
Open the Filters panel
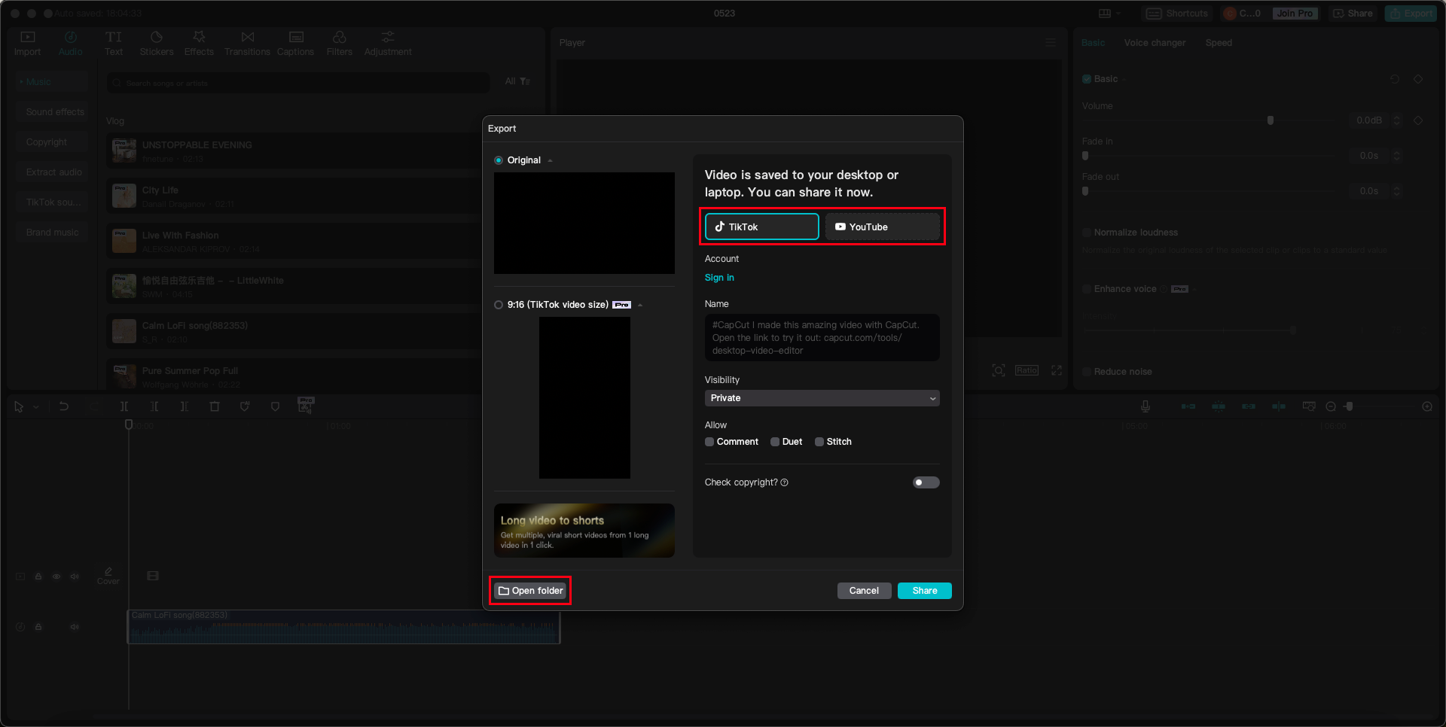[340, 44]
